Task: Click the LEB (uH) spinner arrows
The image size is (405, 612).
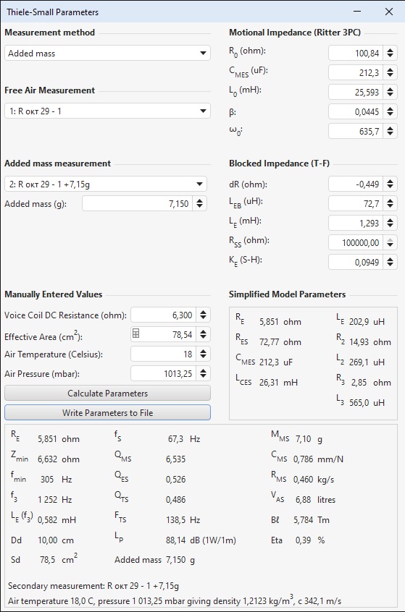Action: [x=390, y=203]
